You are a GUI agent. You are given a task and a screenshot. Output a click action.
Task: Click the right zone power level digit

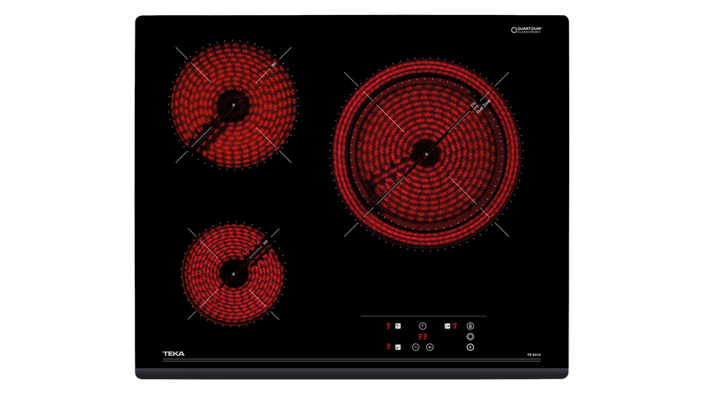(455, 326)
